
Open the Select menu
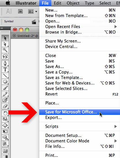click(x=105, y=3)
